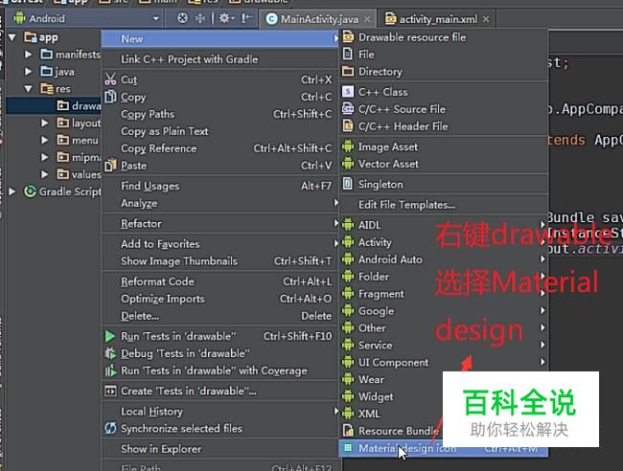623x471 pixels.
Task: Click the Widget Android icon
Action: pos(348,396)
